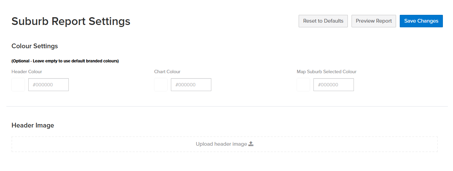
Task: Click the Reset to Defaults button
Action: (x=323, y=21)
